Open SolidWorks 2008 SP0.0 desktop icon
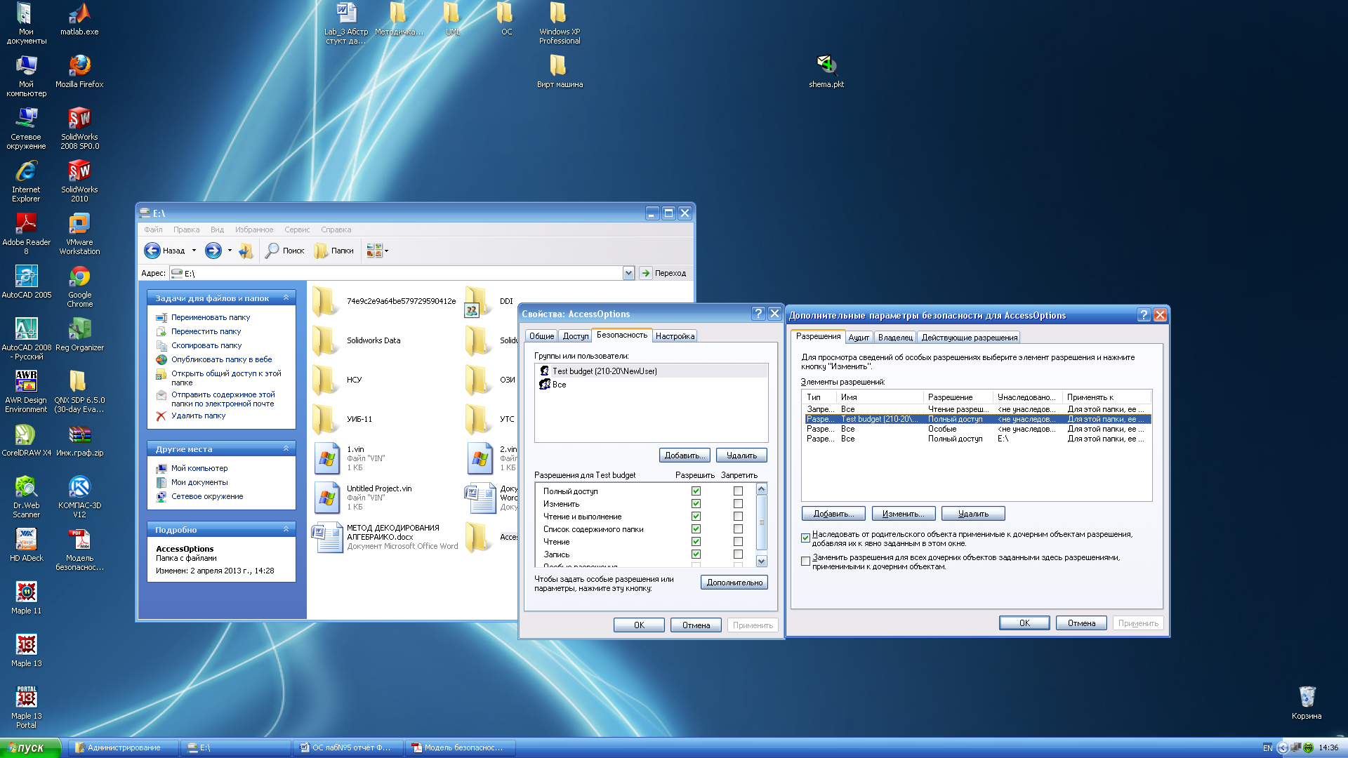Image resolution: width=1348 pixels, height=758 pixels. (79, 128)
